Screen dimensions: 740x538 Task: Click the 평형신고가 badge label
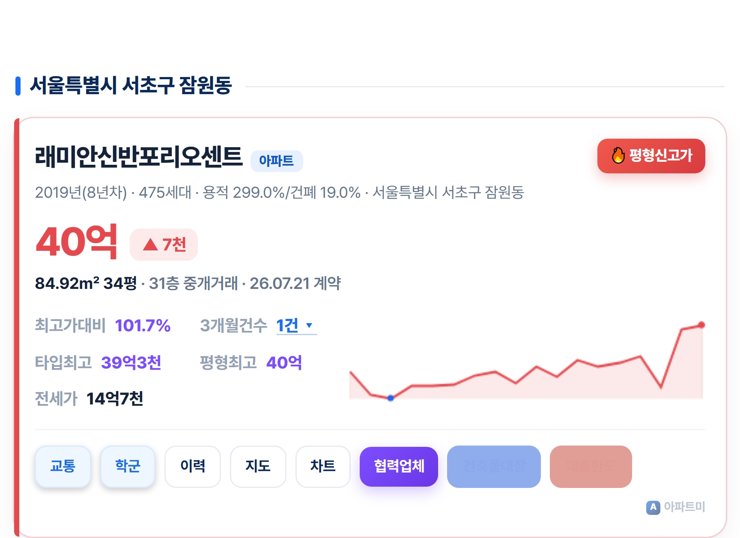(661, 155)
